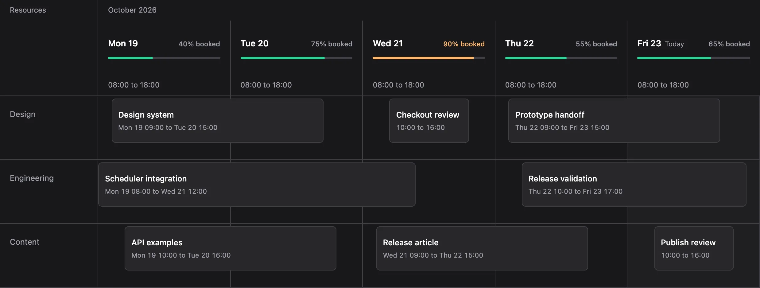The image size is (760, 288).
Task: Click the 75% booked label
Action: pyautogui.click(x=332, y=44)
